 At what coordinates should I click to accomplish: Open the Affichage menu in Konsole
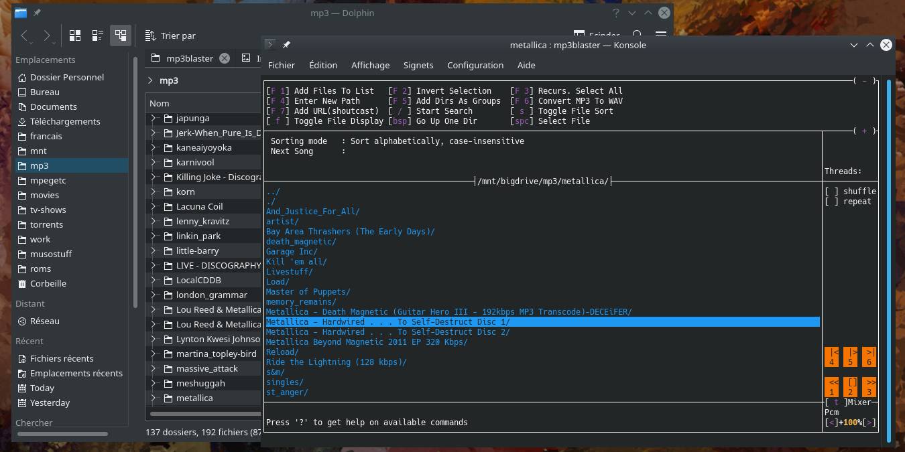pos(370,65)
